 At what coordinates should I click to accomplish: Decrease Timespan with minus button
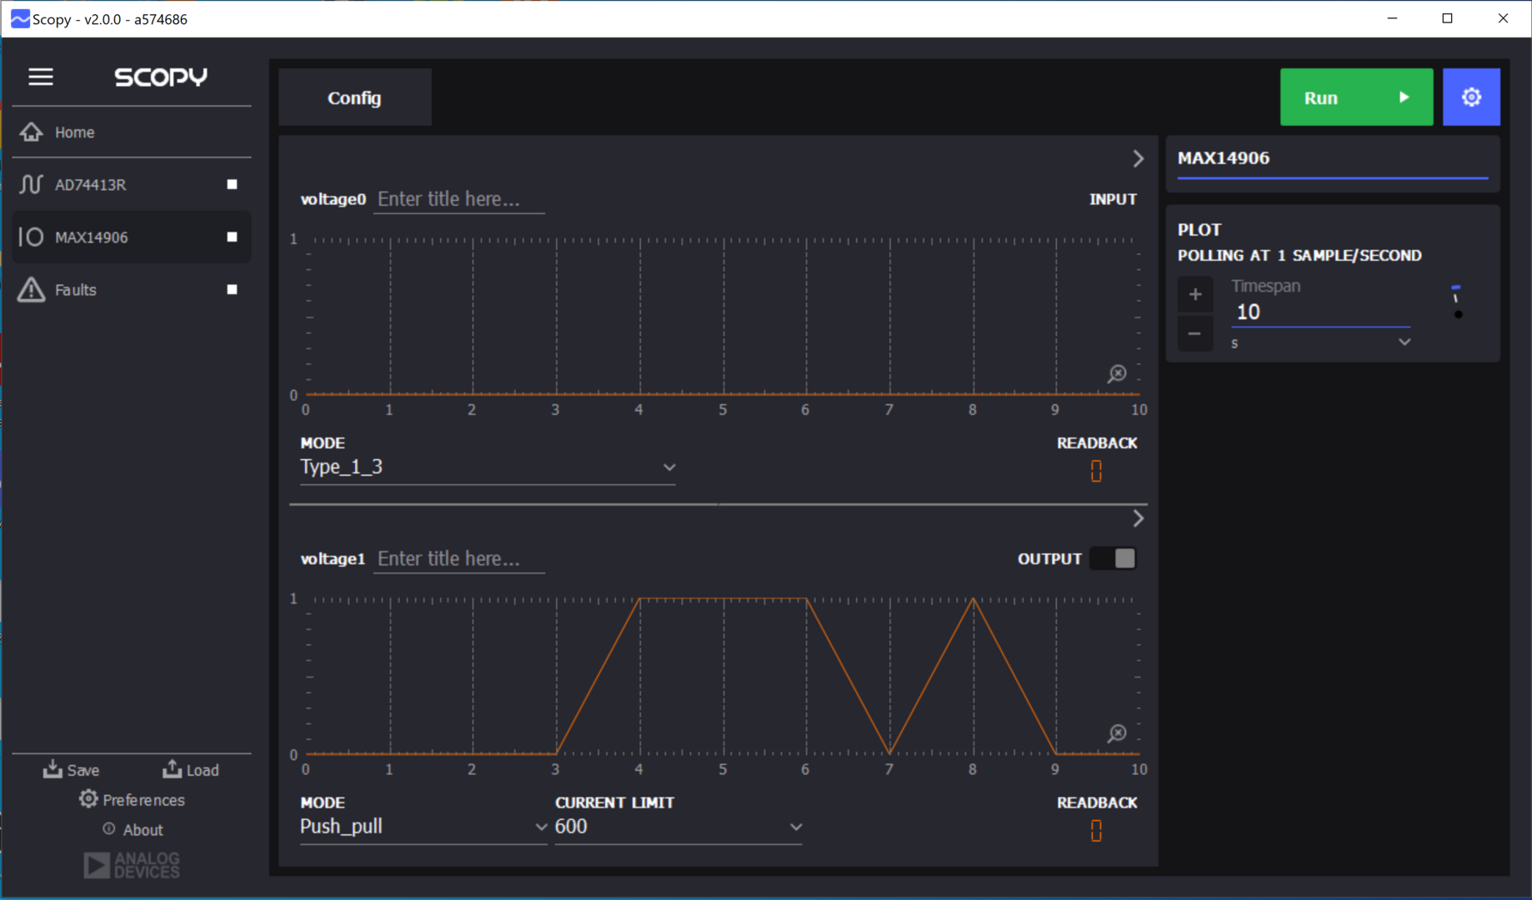click(x=1195, y=333)
